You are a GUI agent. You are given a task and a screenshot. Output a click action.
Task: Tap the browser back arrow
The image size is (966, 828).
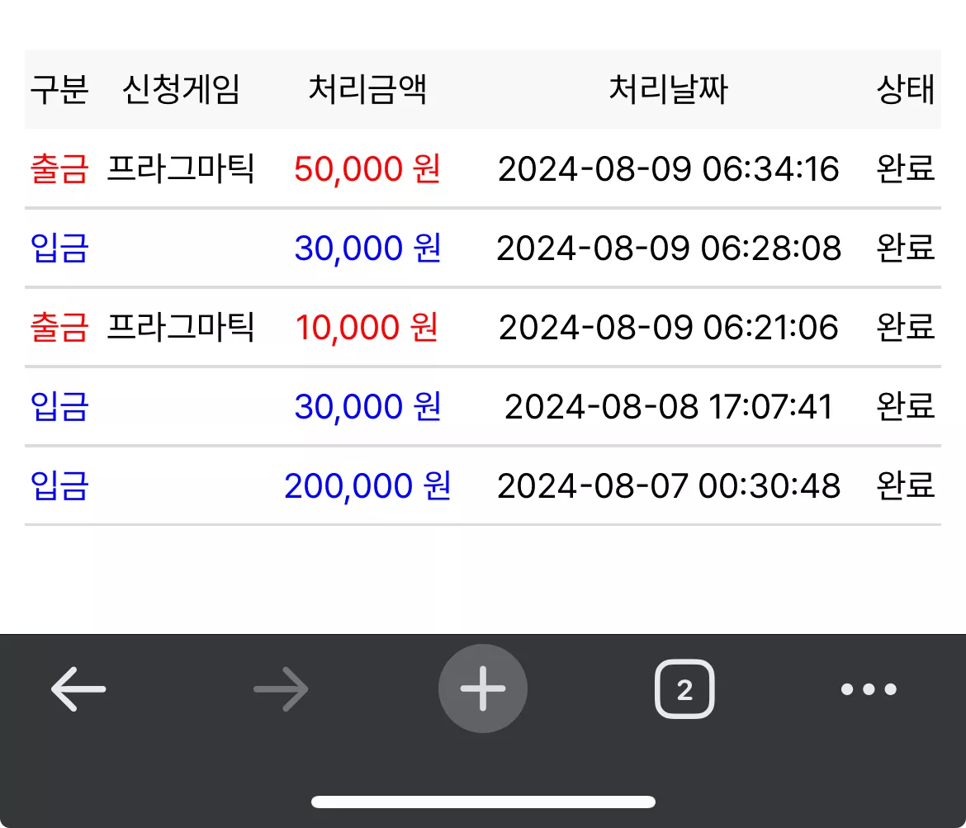(78, 688)
